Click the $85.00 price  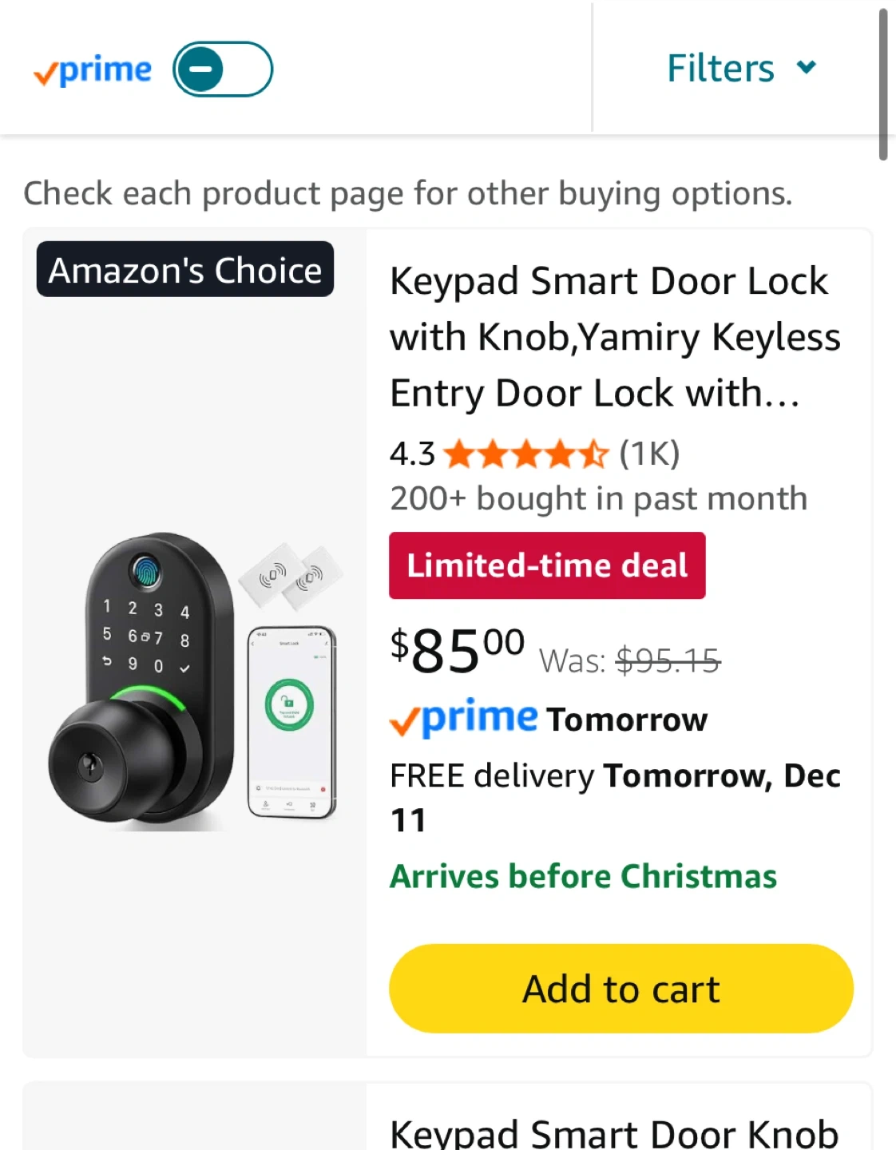click(x=458, y=651)
